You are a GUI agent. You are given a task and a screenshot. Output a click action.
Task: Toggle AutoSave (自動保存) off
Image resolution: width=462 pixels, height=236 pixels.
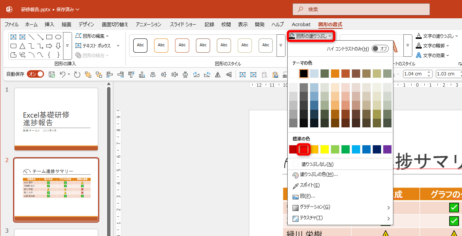point(35,74)
